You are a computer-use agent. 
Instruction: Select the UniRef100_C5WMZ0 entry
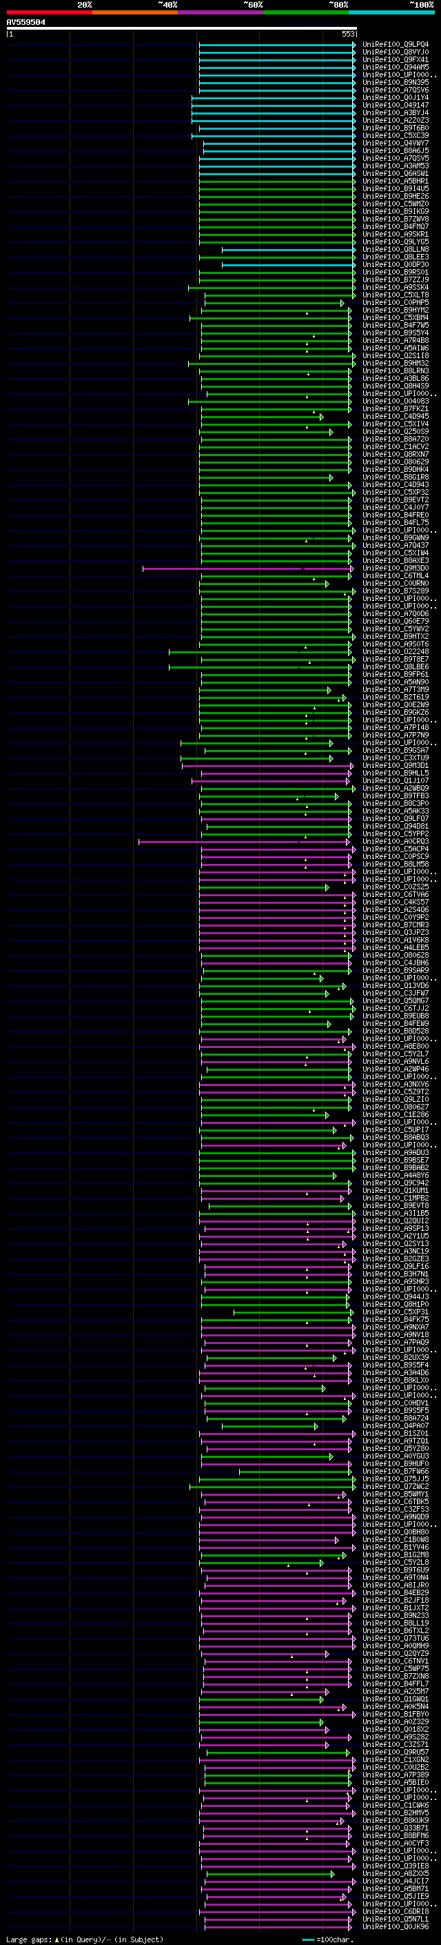pos(396,203)
